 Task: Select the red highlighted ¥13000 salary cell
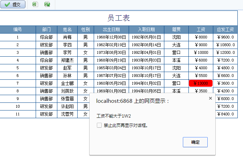201,83
